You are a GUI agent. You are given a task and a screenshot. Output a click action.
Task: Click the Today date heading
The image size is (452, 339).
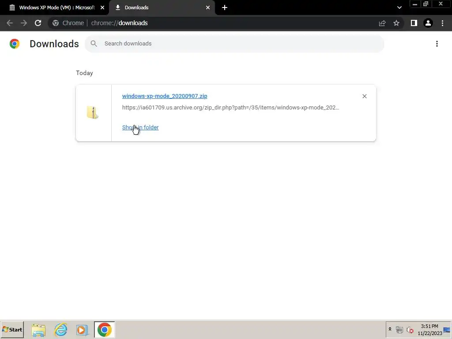84,73
